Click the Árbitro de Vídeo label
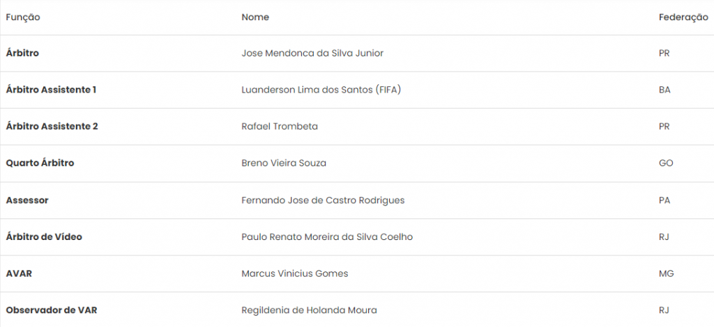The image size is (714, 327). coord(44,237)
